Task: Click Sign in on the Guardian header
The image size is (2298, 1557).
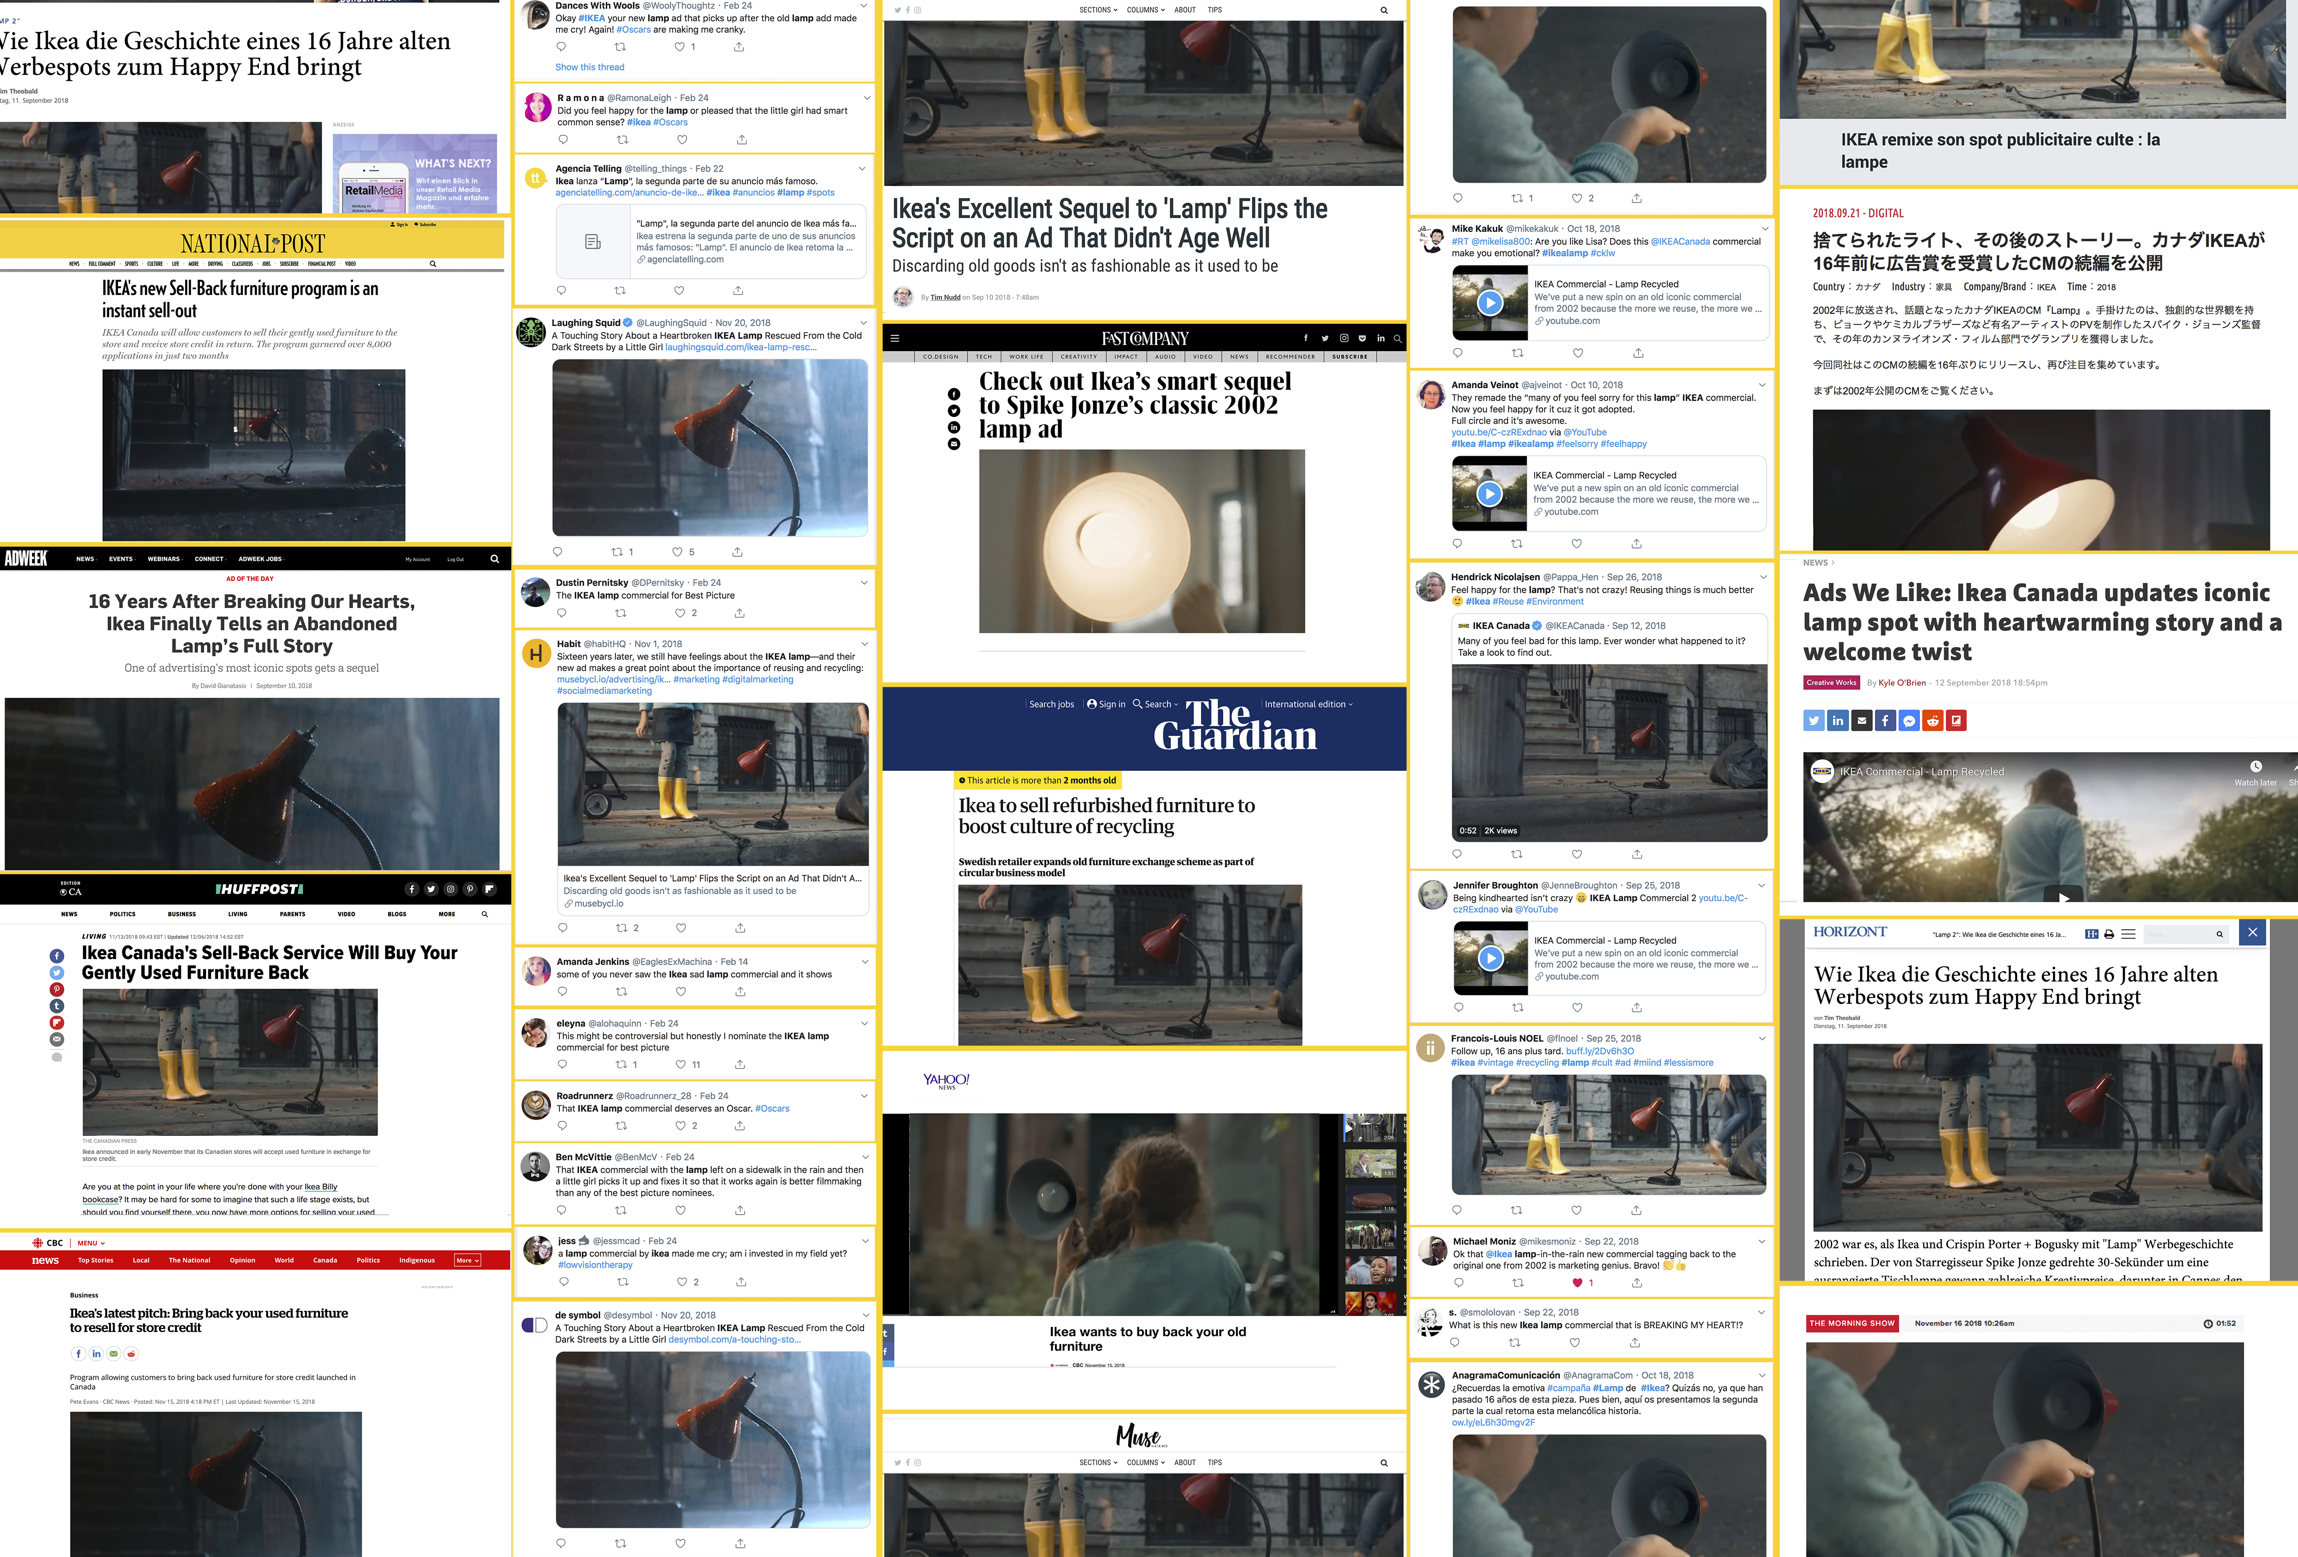Action: point(1106,704)
